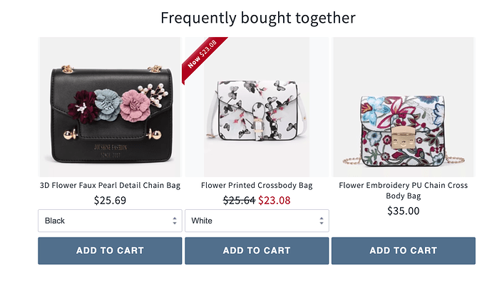Add the Flower Embroidery Bag to cart
492x286 pixels.
coord(403,250)
